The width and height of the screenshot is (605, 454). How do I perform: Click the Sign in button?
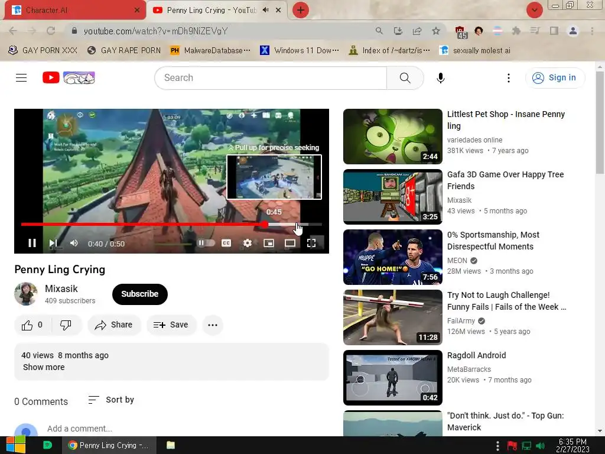555,77
